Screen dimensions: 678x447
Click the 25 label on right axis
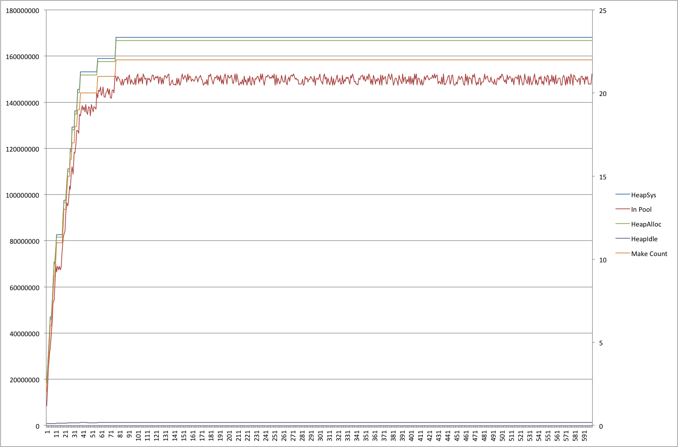pyautogui.click(x=603, y=11)
